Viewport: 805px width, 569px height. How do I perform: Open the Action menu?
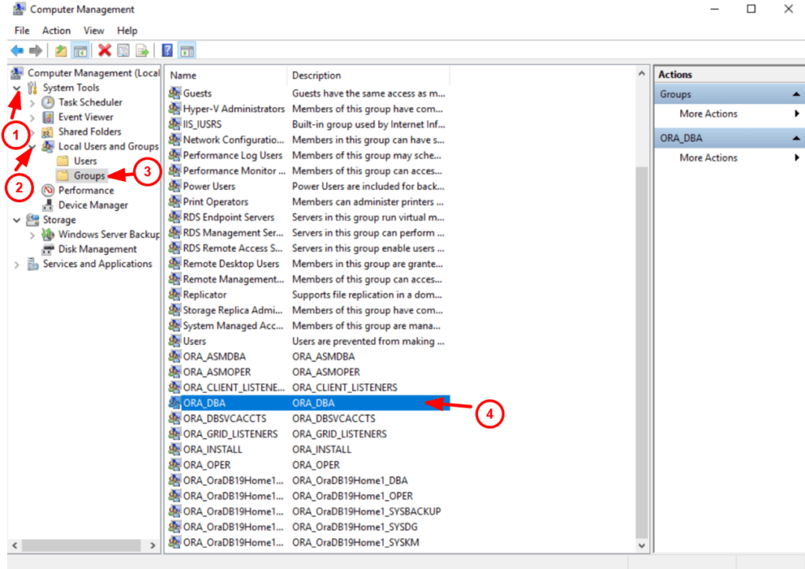[57, 31]
